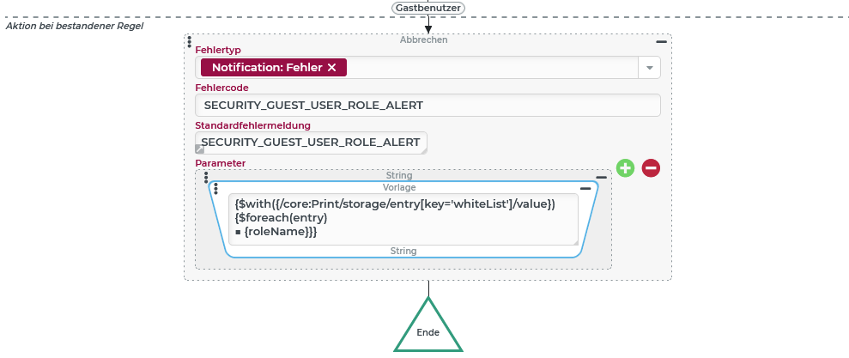849x358 pixels.
Task: Select the Ende triangle node
Action: (x=428, y=331)
